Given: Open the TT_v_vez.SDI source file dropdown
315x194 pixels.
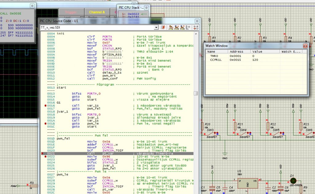Looking at the screenshot, I should (157, 27).
